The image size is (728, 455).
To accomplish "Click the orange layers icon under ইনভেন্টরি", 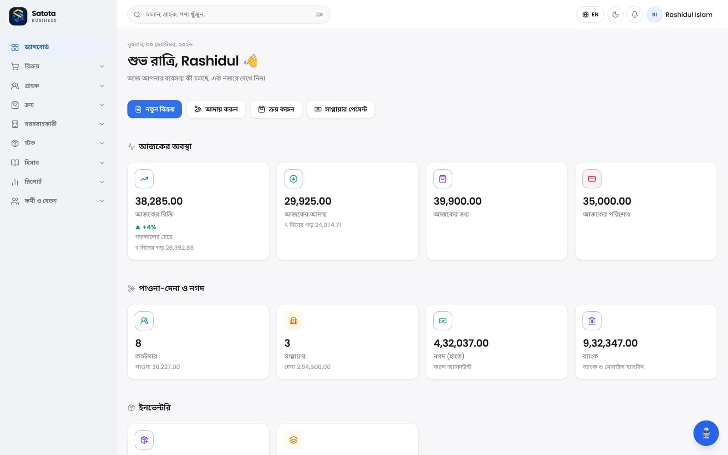I will (x=293, y=440).
